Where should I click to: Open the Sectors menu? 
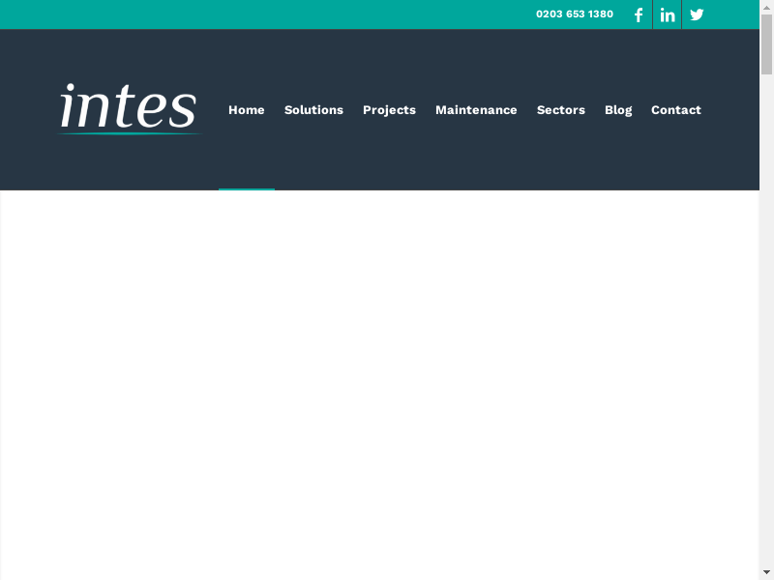(x=561, y=110)
